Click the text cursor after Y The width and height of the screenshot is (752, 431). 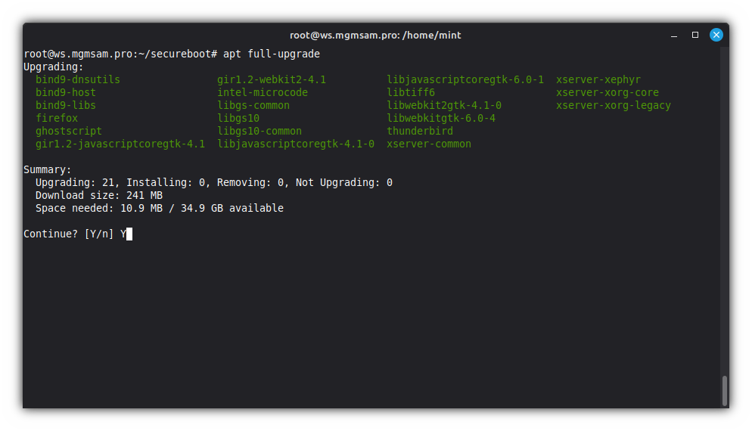point(129,234)
